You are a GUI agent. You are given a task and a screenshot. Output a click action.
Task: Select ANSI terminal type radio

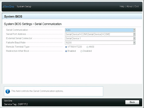[x=87, y=47]
